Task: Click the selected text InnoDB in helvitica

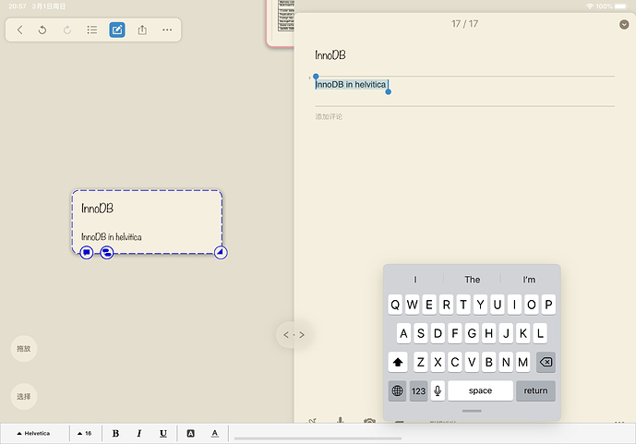Action: (x=351, y=84)
